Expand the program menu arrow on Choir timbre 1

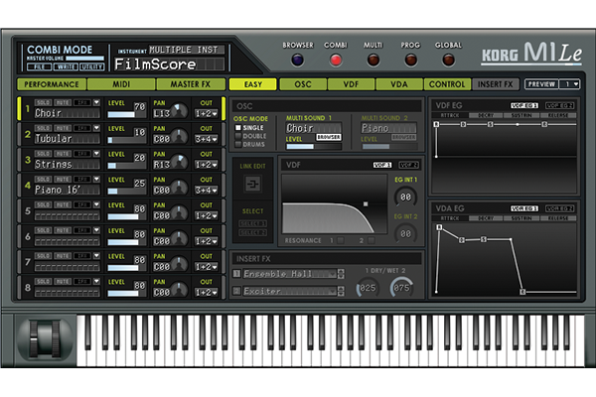pos(96,102)
